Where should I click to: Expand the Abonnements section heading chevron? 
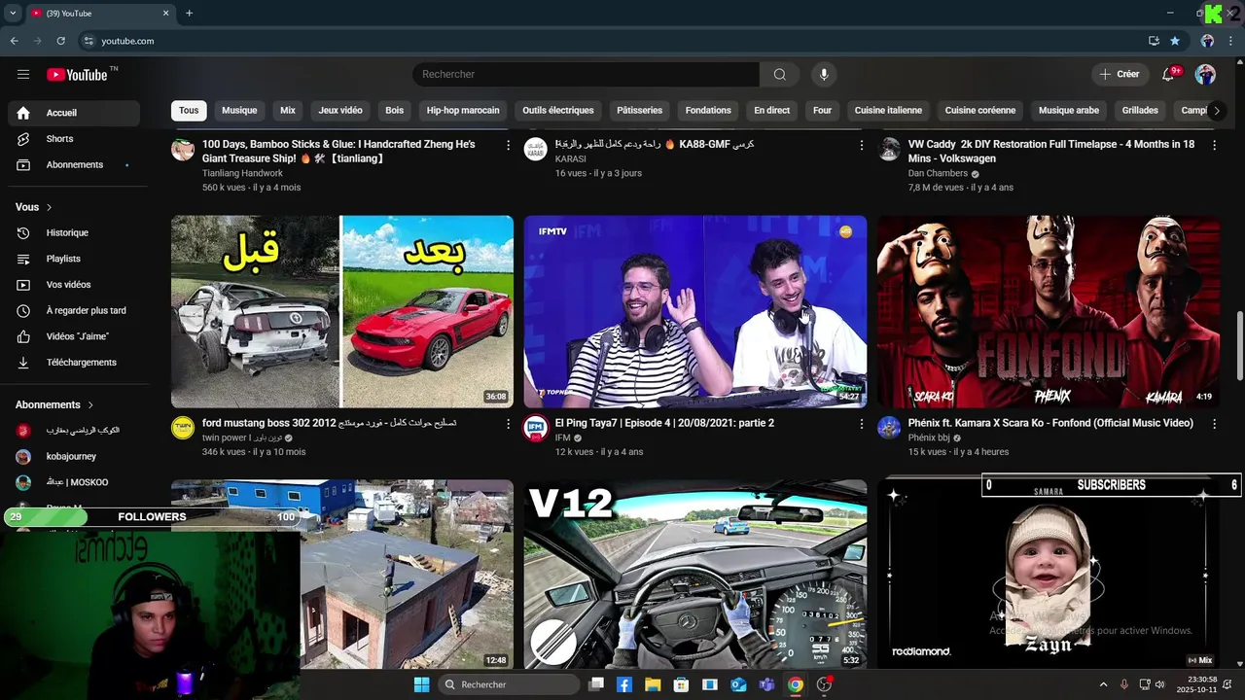90,404
